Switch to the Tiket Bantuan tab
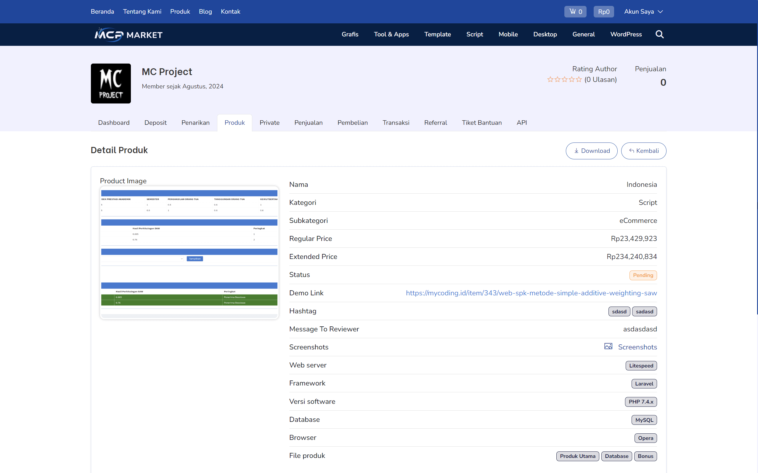The image size is (758, 473). [x=482, y=123]
